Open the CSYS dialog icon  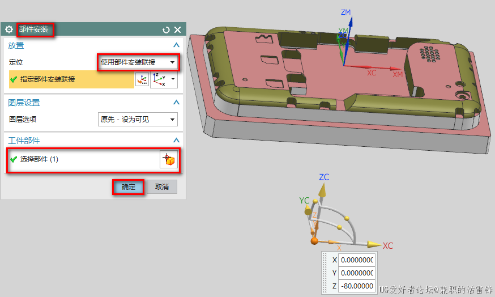pos(142,80)
